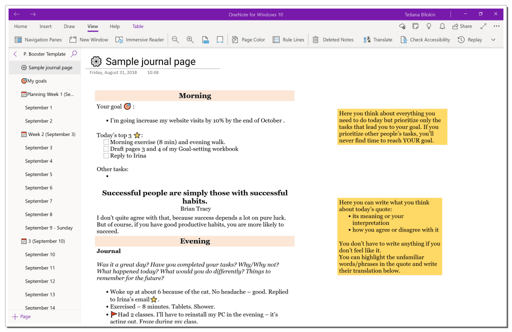Run Check Accessibility
This screenshot has width=512, height=332.
click(425, 39)
